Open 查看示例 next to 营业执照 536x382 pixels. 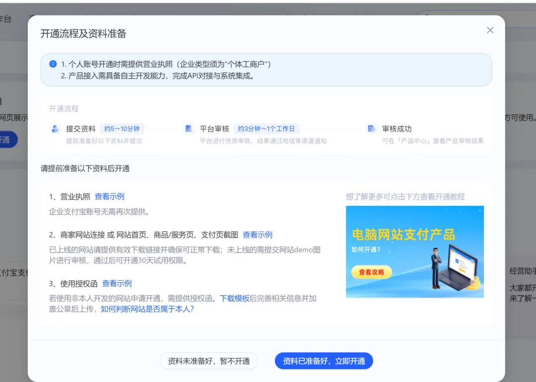(110, 196)
